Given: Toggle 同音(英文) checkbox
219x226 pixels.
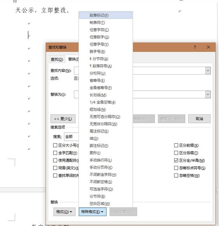Looking at the screenshot, I should point(55,168).
